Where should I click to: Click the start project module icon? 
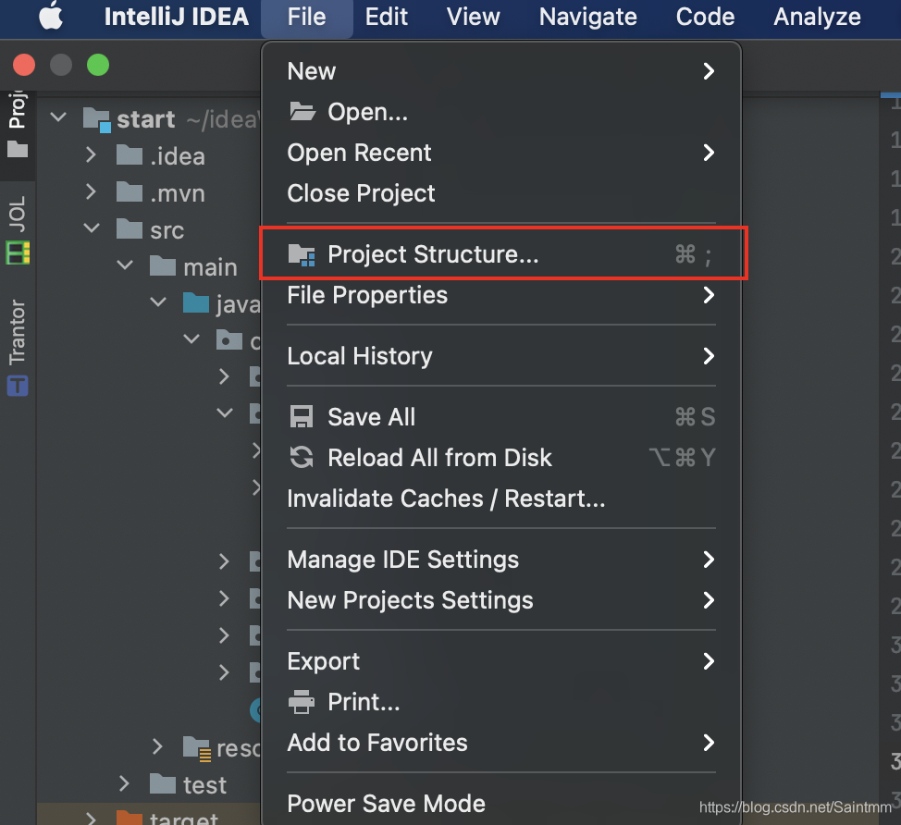pyautogui.click(x=96, y=119)
